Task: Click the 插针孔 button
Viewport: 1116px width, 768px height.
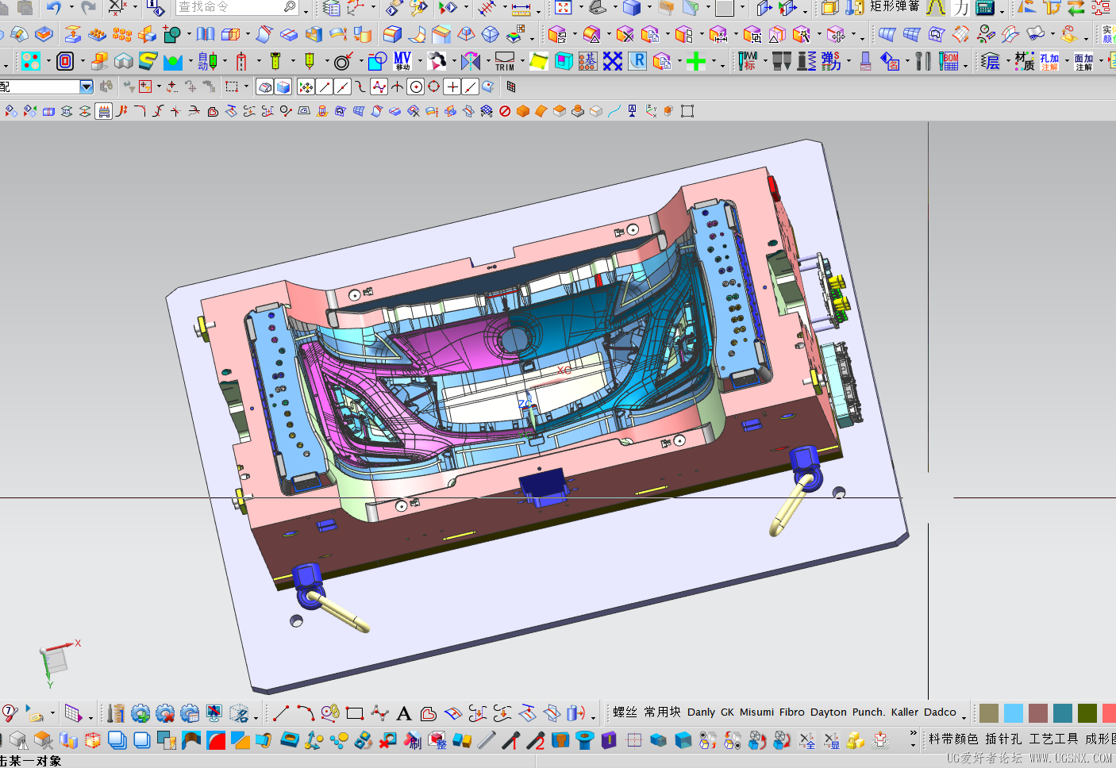Action: click(1003, 739)
